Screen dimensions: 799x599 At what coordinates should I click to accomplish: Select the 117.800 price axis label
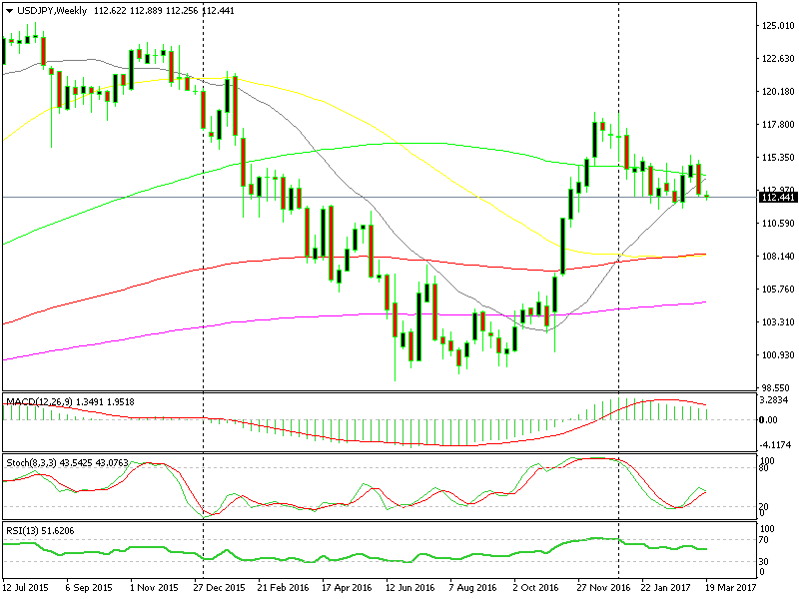778,124
